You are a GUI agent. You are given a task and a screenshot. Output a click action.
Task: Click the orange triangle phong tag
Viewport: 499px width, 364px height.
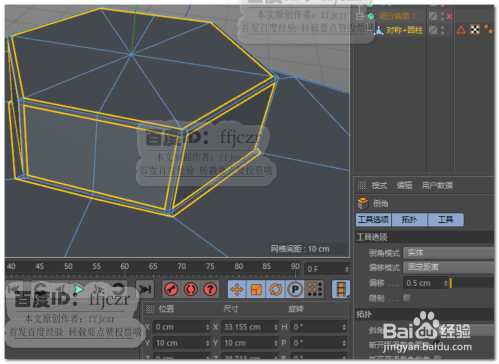(461, 30)
